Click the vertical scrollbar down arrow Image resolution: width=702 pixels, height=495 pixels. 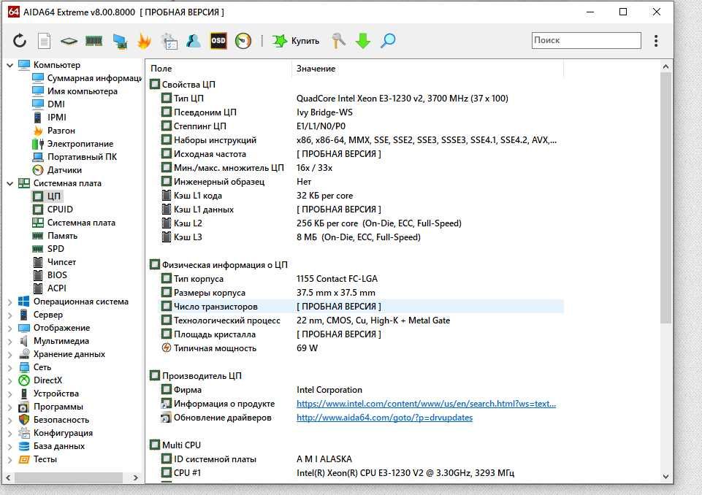point(665,477)
